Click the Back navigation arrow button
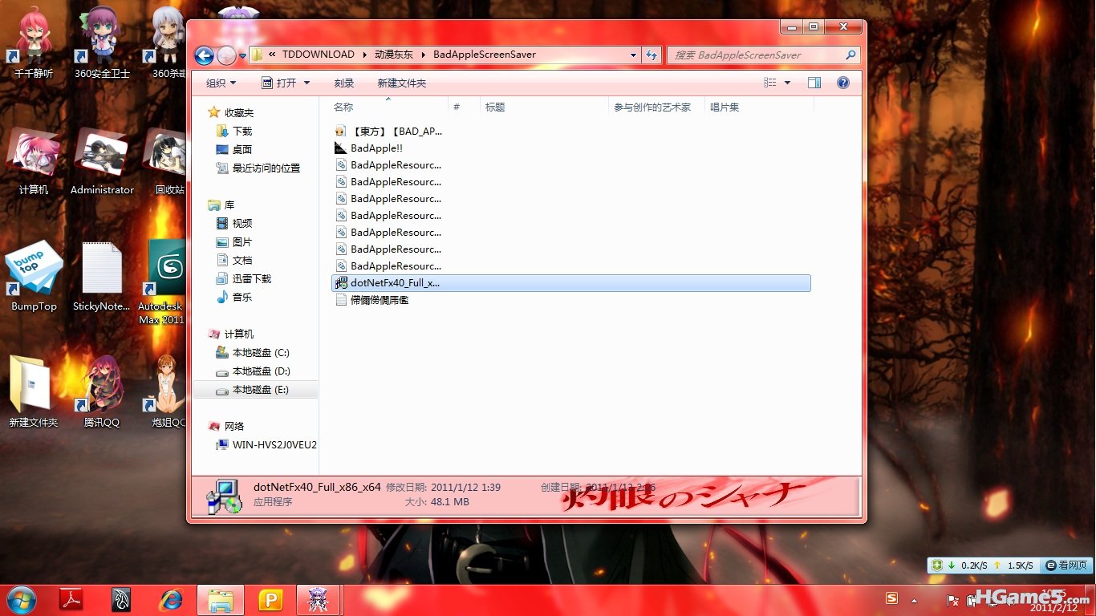The height and width of the screenshot is (616, 1096). click(204, 55)
